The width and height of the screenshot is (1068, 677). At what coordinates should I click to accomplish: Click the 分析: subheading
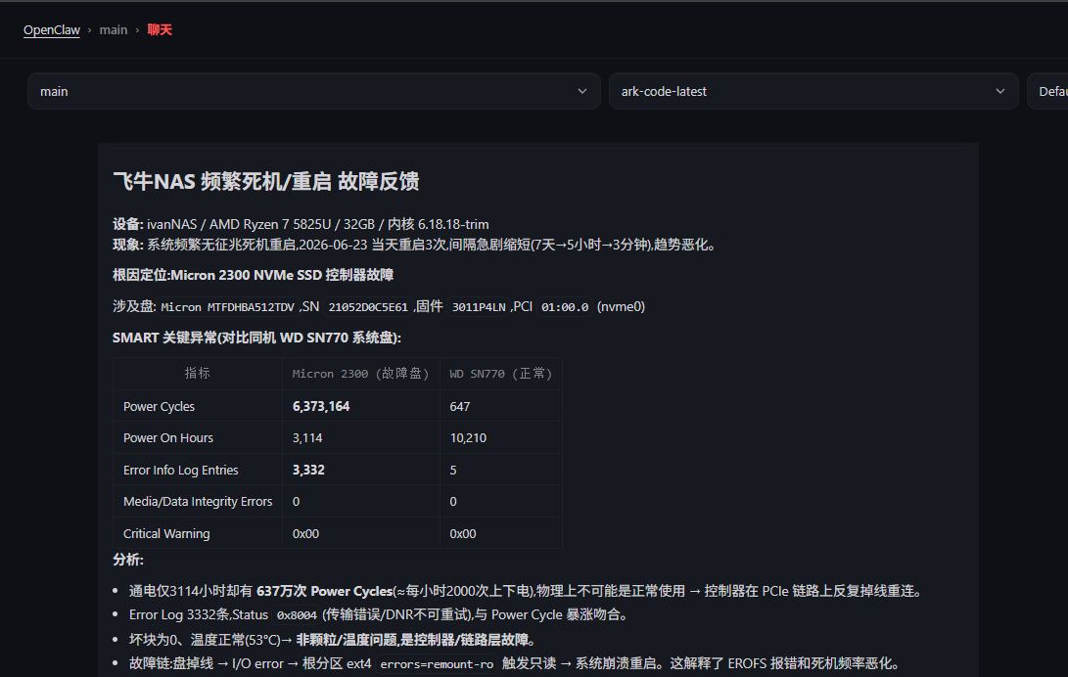[128, 560]
